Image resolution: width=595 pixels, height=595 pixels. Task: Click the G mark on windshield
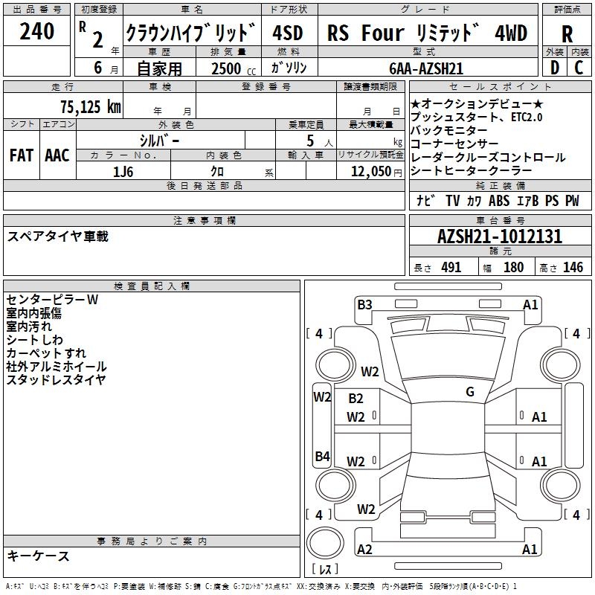(x=470, y=391)
